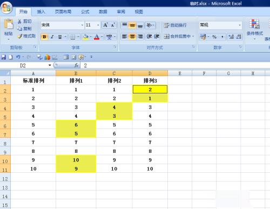Click the New document quick access icon
The image size is (270, 209).
coord(11,57)
